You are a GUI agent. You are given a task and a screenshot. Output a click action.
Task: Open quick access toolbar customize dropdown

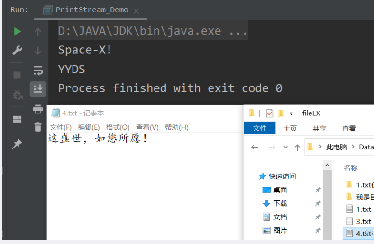291,113
